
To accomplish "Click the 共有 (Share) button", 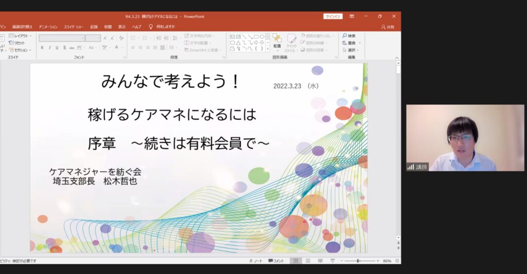I will tap(388, 27).
